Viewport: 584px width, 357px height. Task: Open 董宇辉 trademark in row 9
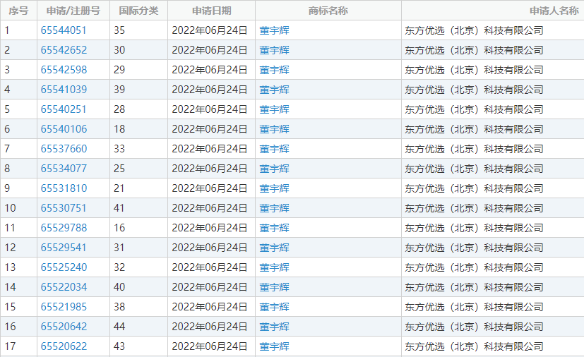tap(275, 188)
